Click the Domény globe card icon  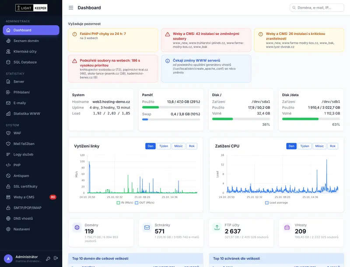click(77, 227)
